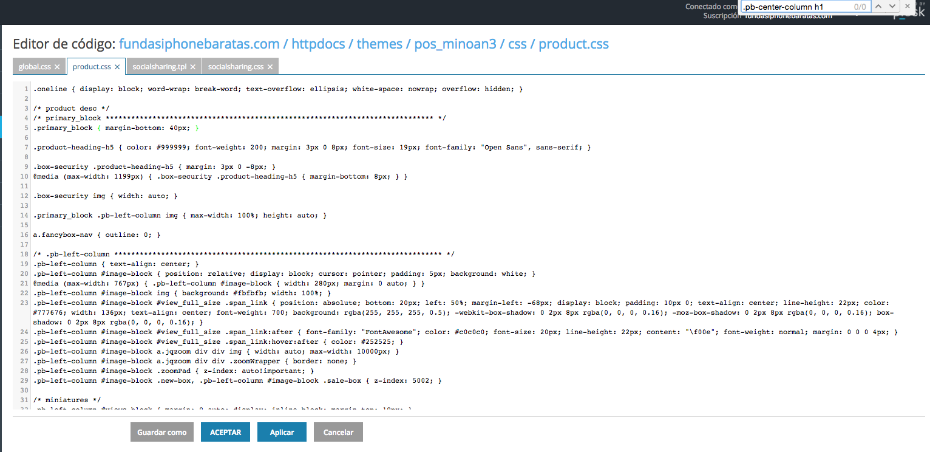Click the .span_link:hover:after color rule
The width and height of the screenshot is (930, 452).
(x=218, y=341)
